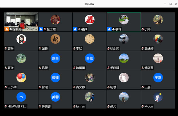This screenshot has height=116, width=178.
Task: Click the muted mic icon beside Moon
Action: tap(143, 106)
